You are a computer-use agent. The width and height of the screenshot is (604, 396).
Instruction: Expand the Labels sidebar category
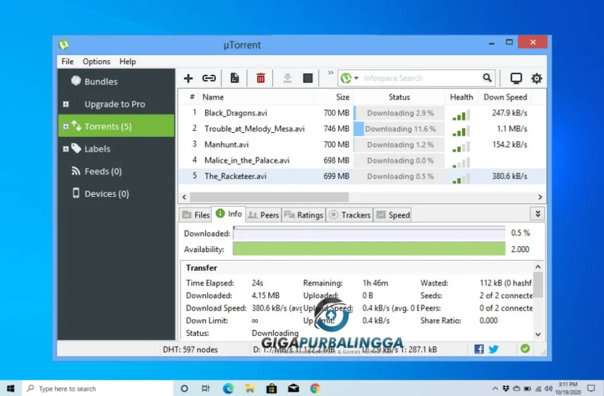pyautogui.click(x=65, y=148)
